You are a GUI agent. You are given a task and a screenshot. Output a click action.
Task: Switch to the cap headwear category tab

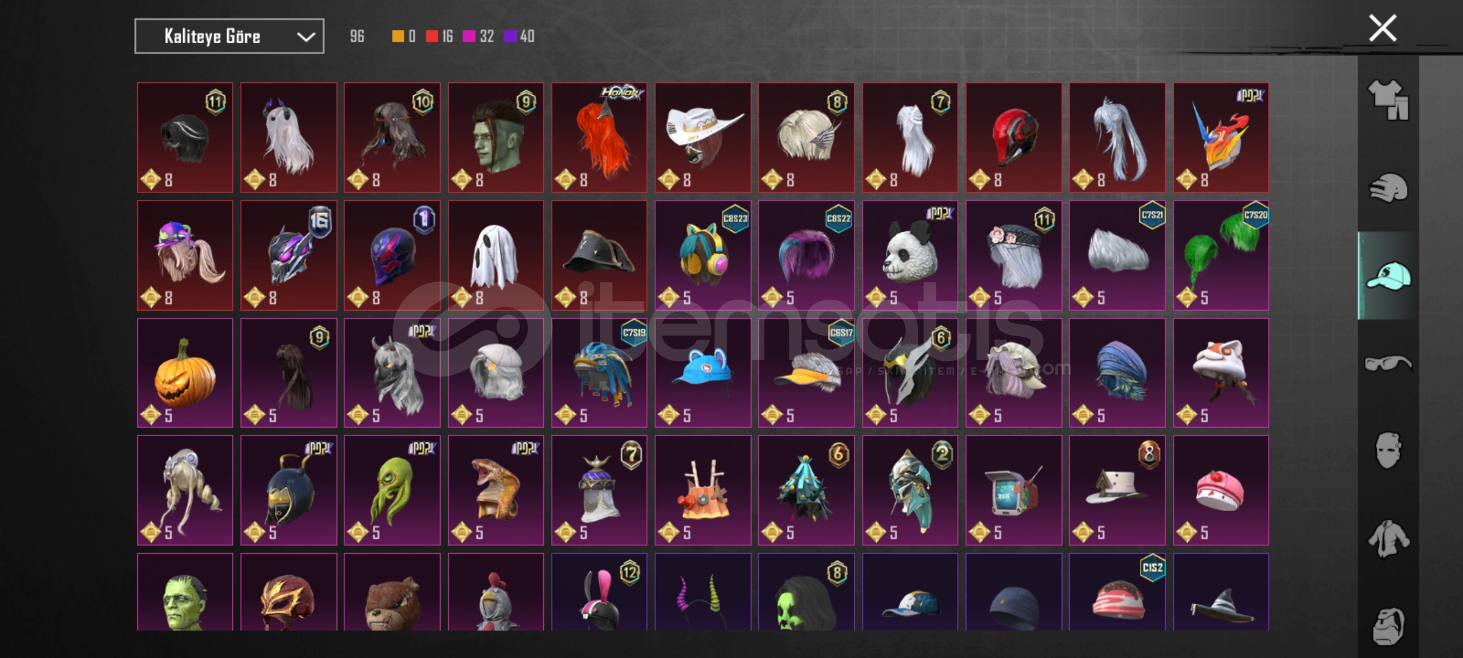(x=1388, y=275)
